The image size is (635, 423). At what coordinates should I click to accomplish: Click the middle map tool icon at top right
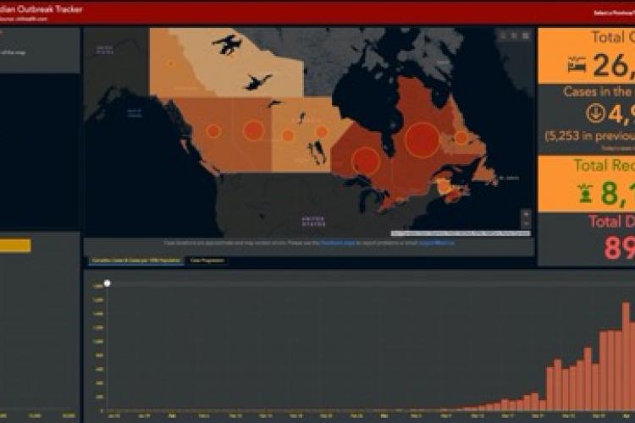[x=514, y=36]
